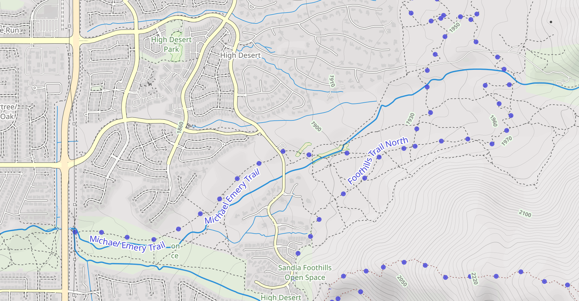Image resolution: width=579 pixels, height=301 pixels.
Task: Click the 1910 contour elevation label
Action: [332, 81]
